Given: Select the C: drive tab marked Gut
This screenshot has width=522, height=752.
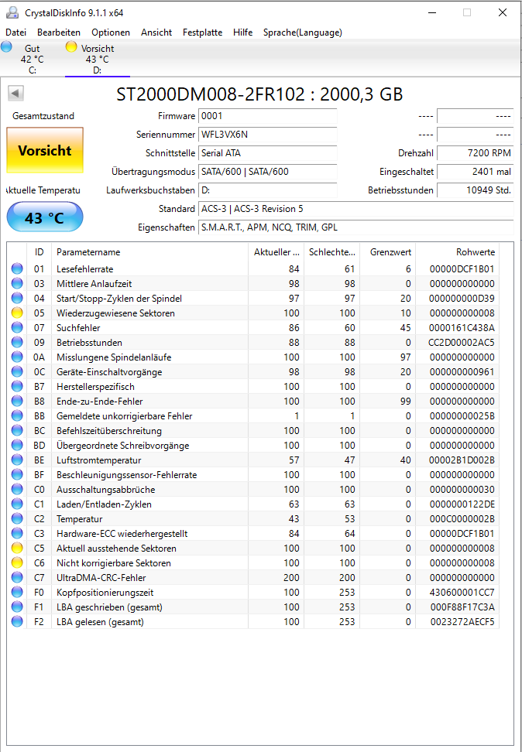Looking at the screenshot, I should pyautogui.click(x=33, y=59).
